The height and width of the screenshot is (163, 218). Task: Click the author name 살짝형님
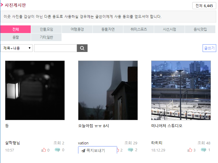tap(12, 143)
